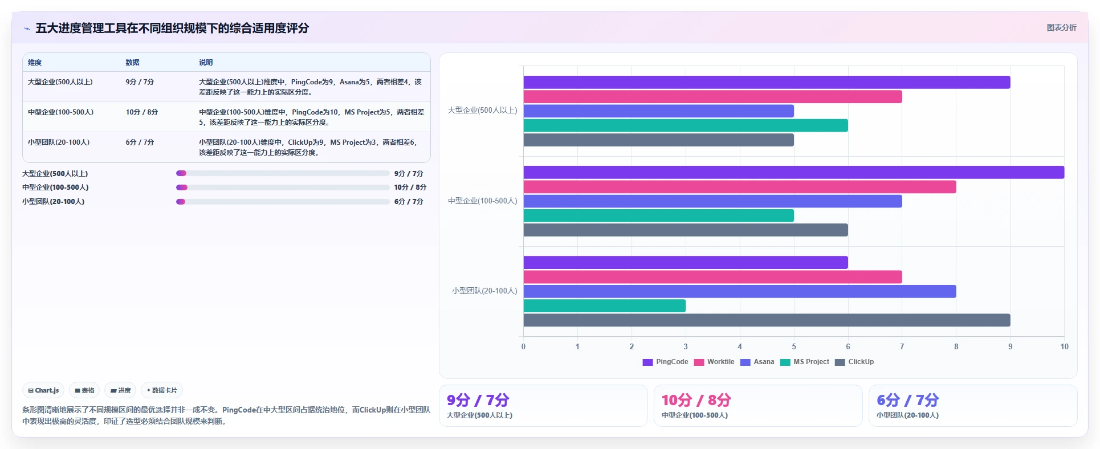Screen dimensions: 1100x449
Task: Click the blue Asana bar for 小型团队
Action: coord(740,291)
